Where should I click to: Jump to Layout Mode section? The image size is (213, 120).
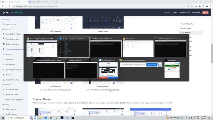click(x=185, y=33)
